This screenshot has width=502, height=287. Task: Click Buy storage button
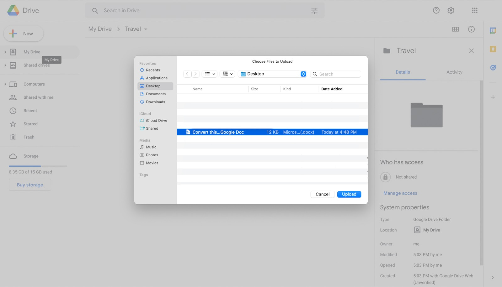(30, 185)
